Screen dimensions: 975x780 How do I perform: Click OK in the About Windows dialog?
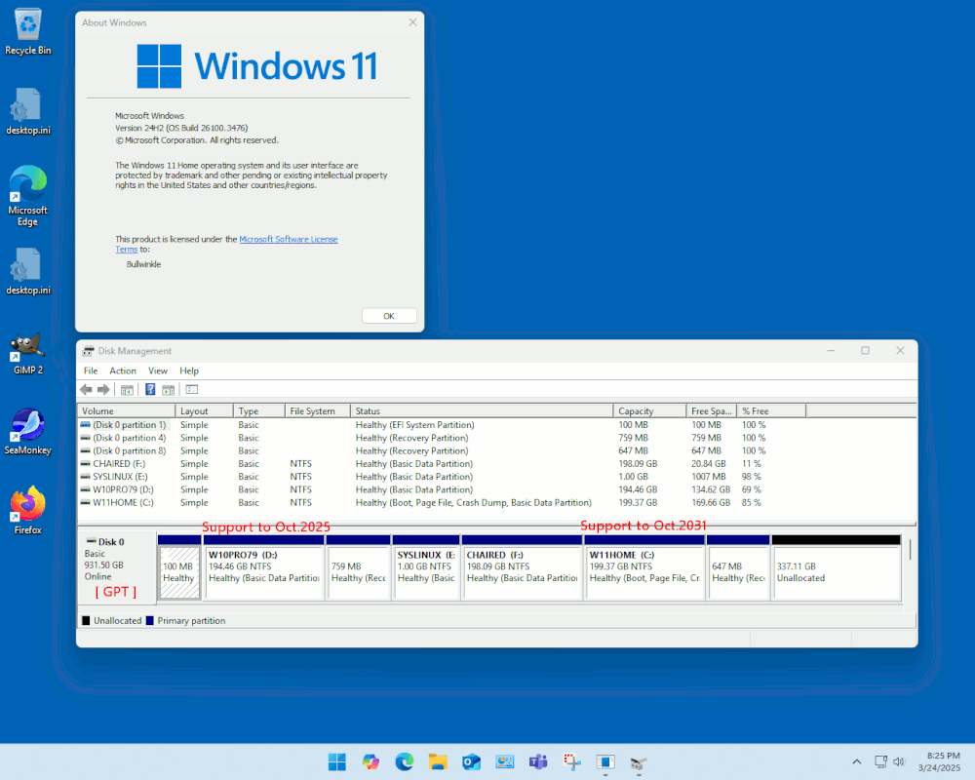(x=389, y=316)
